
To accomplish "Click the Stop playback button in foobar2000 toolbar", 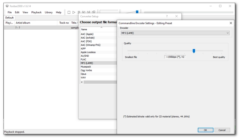I will (69, 12).
